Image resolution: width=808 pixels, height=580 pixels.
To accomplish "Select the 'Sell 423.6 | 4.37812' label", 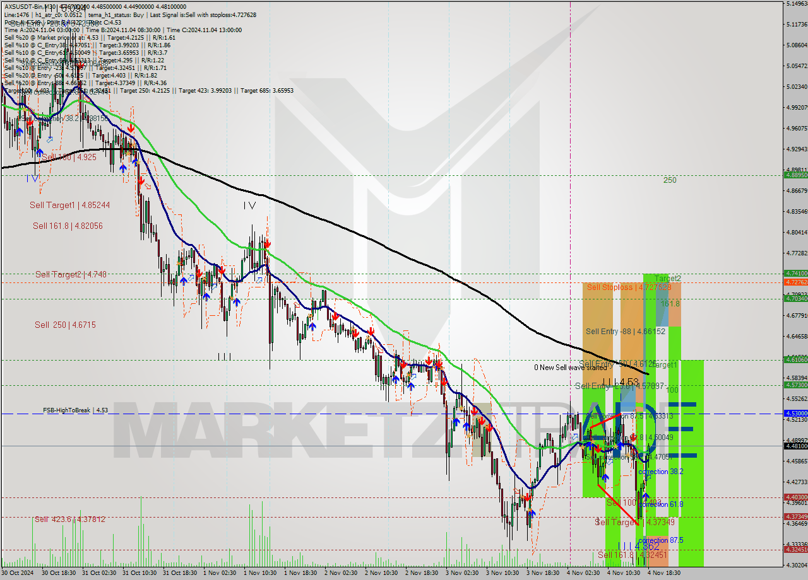I will pos(69,519).
